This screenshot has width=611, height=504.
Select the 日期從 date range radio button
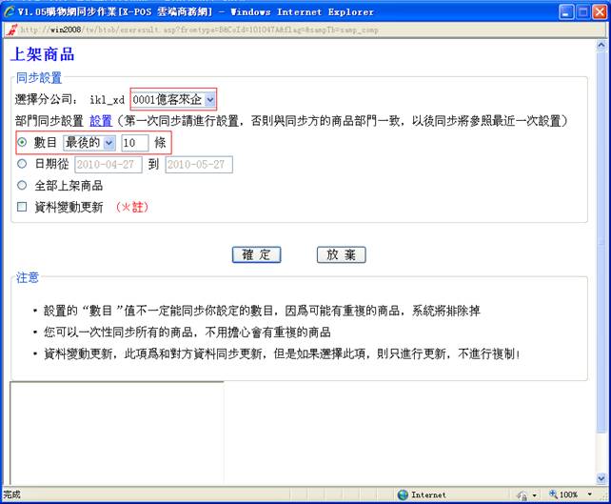point(23,164)
